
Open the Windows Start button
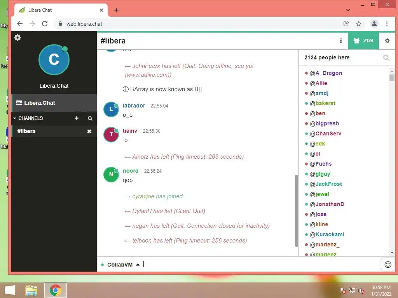click(9, 290)
